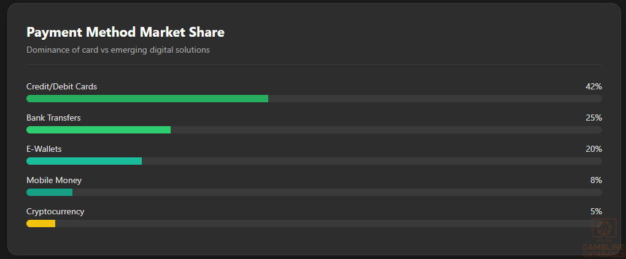Click the 5% value
Viewport: 626px width, 259px height.
(x=596, y=212)
